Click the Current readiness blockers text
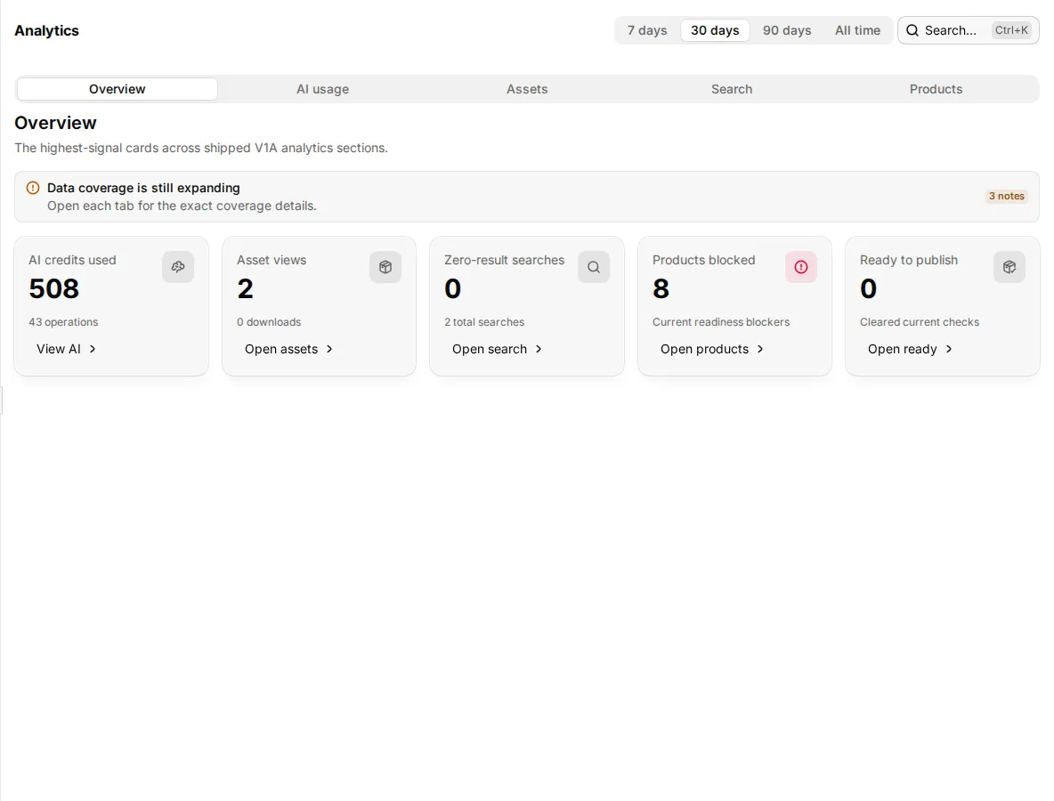This screenshot has width=1054, height=801. coord(720,322)
